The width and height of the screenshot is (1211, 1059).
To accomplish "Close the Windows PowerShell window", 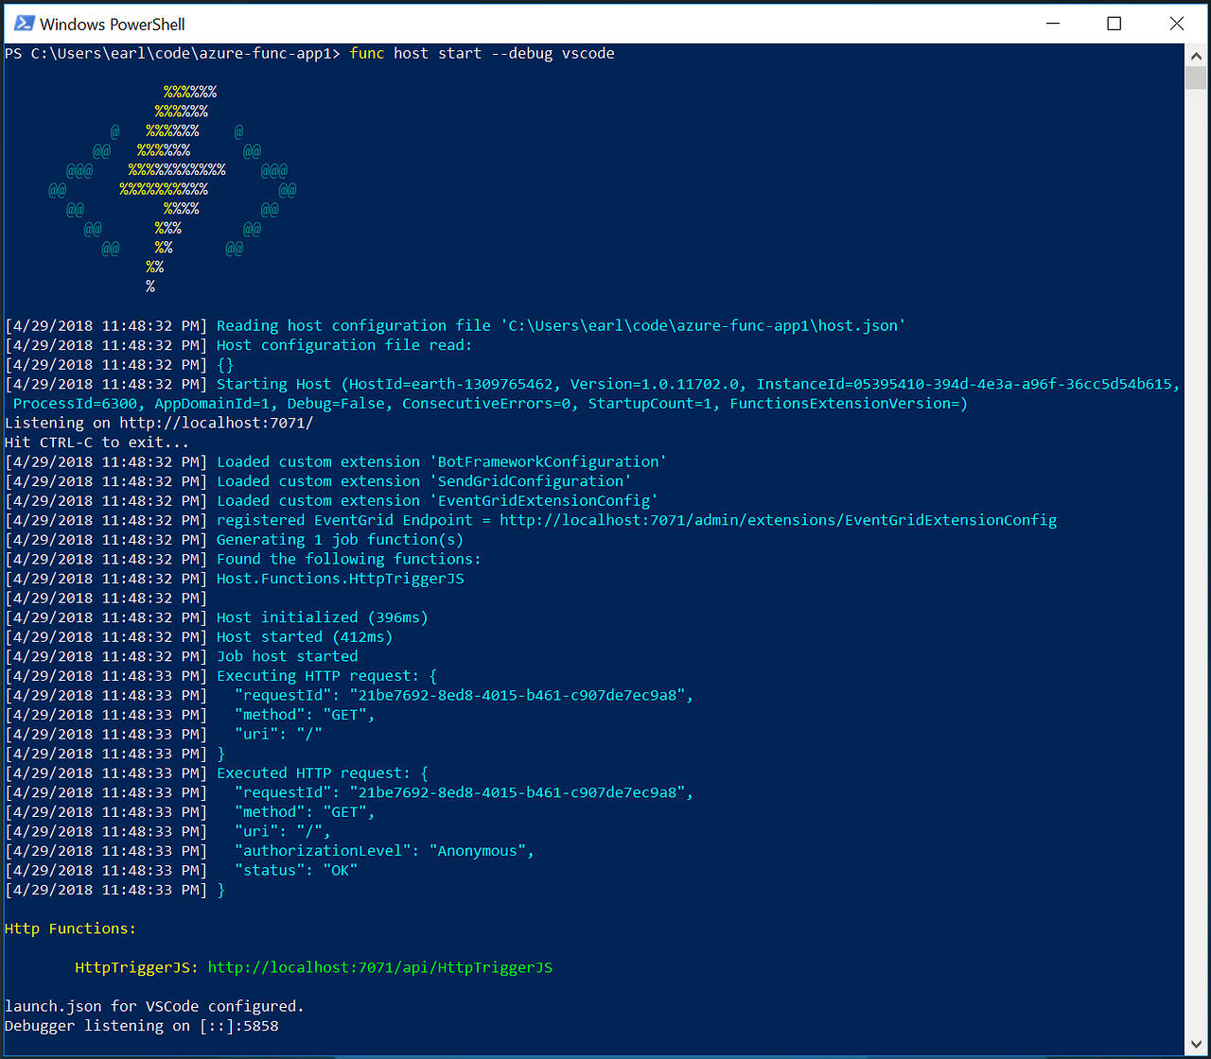I will pyautogui.click(x=1177, y=24).
